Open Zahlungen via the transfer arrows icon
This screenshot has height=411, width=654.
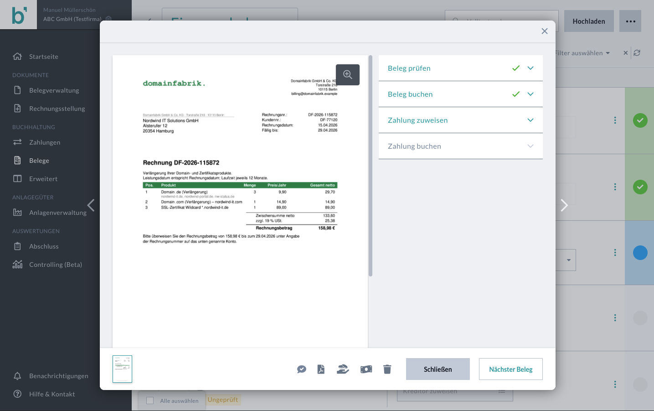(x=17, y=142)
